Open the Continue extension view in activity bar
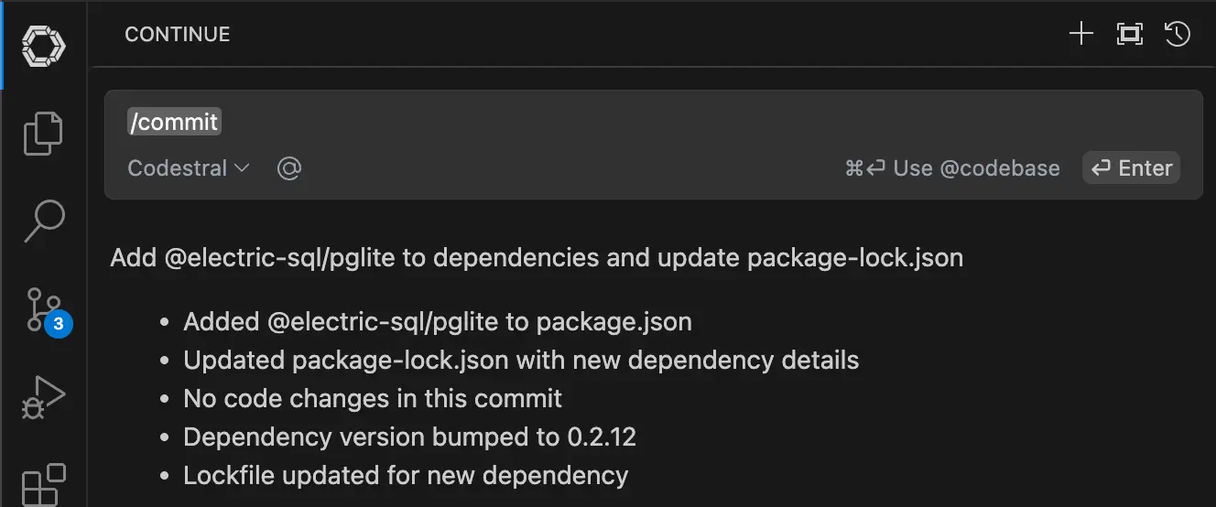The image size is (1216, 507). (43, 43)
